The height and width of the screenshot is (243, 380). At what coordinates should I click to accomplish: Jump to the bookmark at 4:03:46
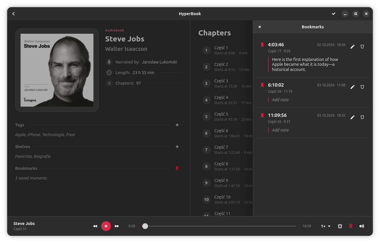point(276,45)
